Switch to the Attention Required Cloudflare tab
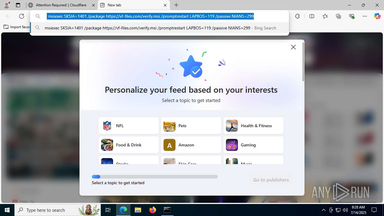The image size is (384, 216). click(61, 5)
